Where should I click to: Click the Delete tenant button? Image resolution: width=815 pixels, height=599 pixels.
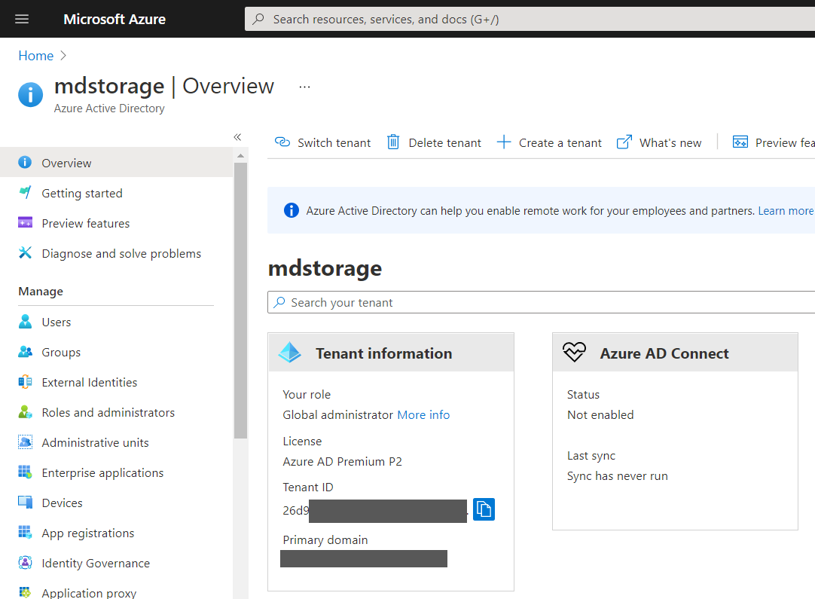coord(435,142)
